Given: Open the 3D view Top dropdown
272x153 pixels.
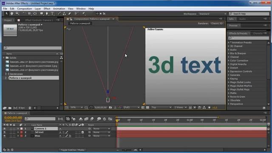Looking at the screenshot, I should pyautogui.click(x=161, y=108).
